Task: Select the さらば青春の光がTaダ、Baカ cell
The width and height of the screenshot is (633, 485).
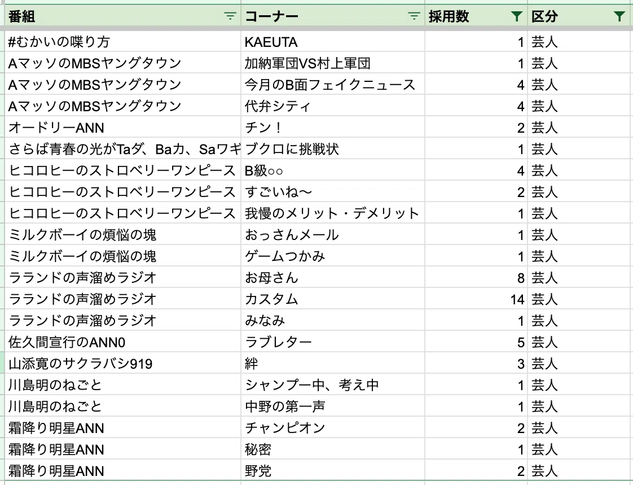Action: (123, 148)
